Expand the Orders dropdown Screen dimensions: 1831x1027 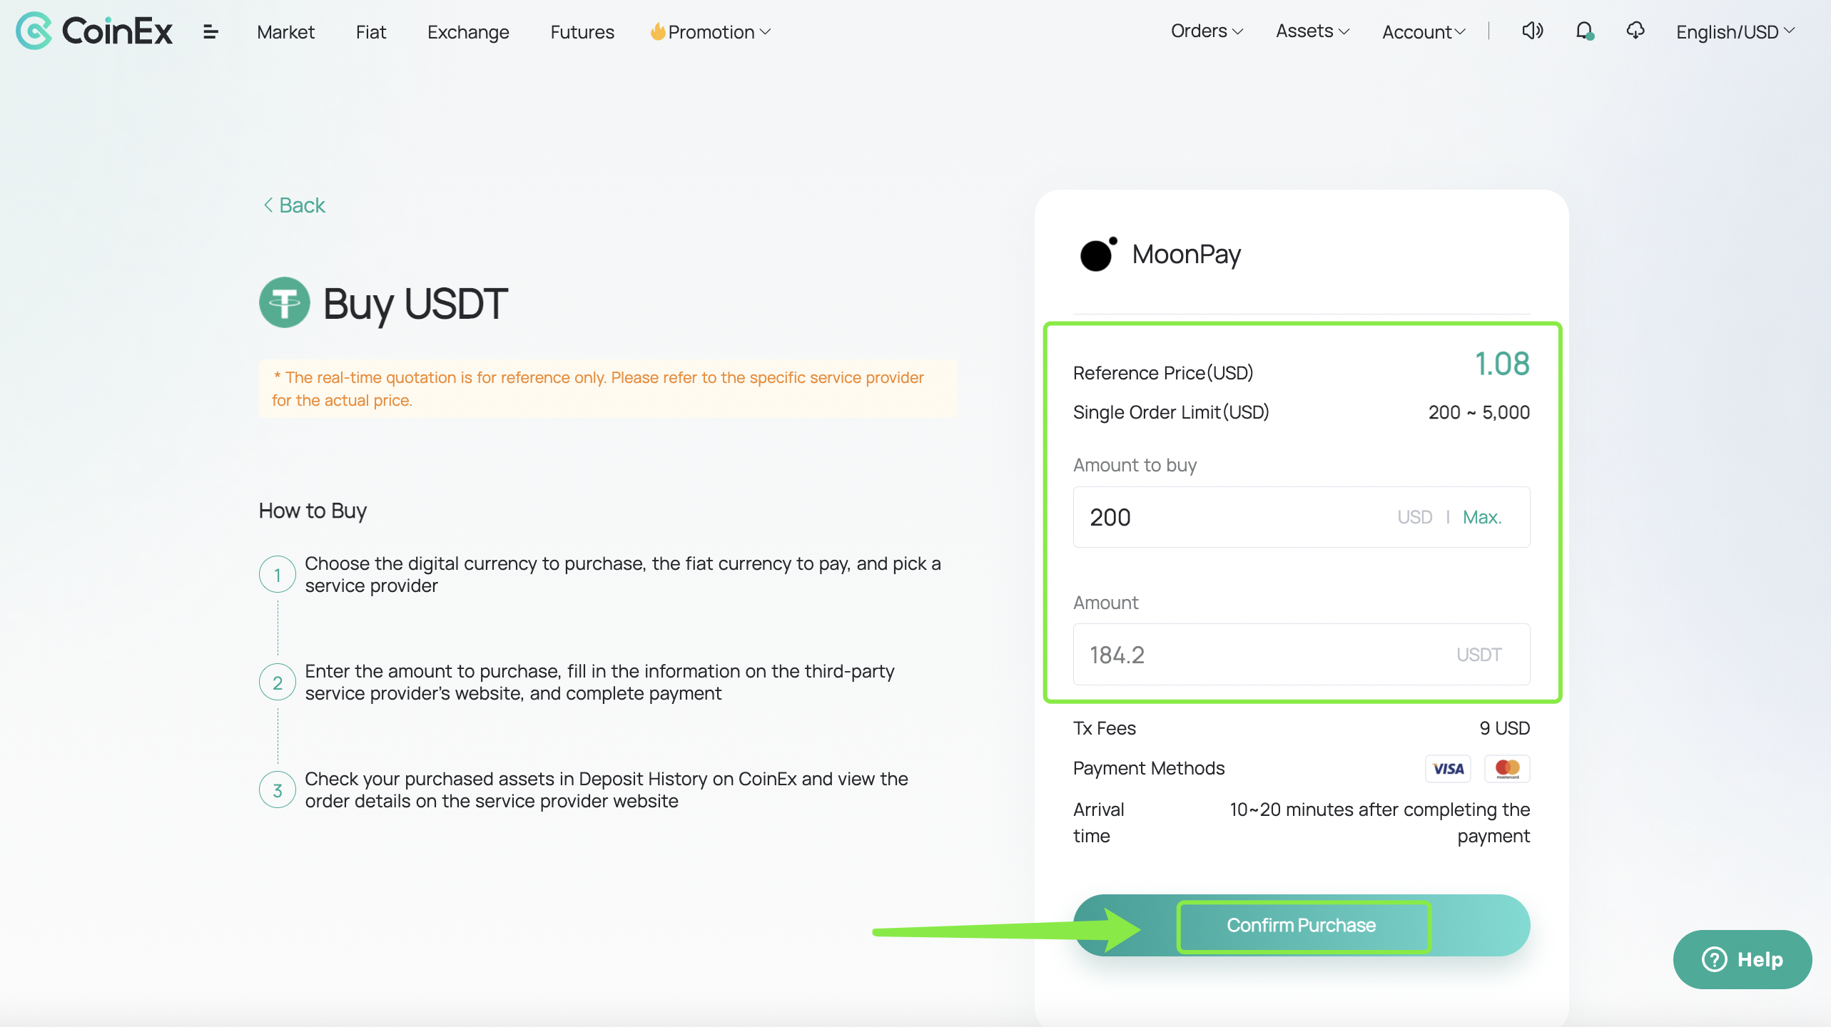[x=1207, y=31]
